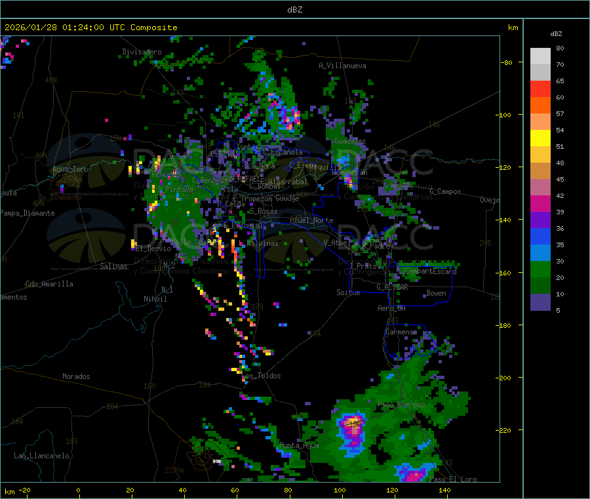590x499 pixels.
Task: Click the Salinas map label
Action: (113, 266)
